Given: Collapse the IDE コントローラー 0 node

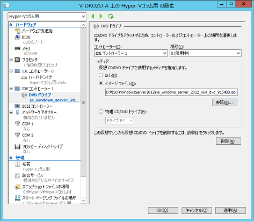Looking at the screenshot, I should tap(11, 71).
